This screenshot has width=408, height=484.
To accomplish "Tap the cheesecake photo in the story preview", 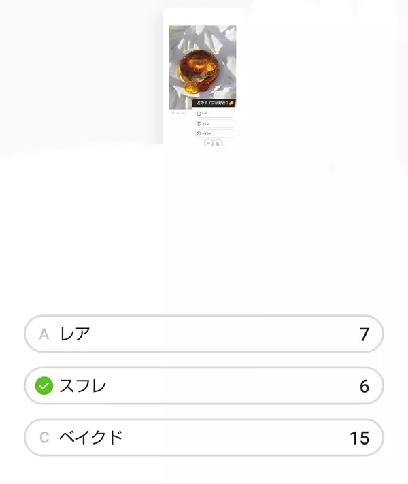I will point(202,65).
